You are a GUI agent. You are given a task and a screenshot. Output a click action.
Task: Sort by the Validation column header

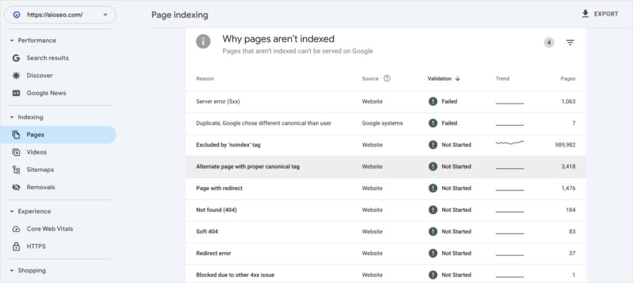440,78
